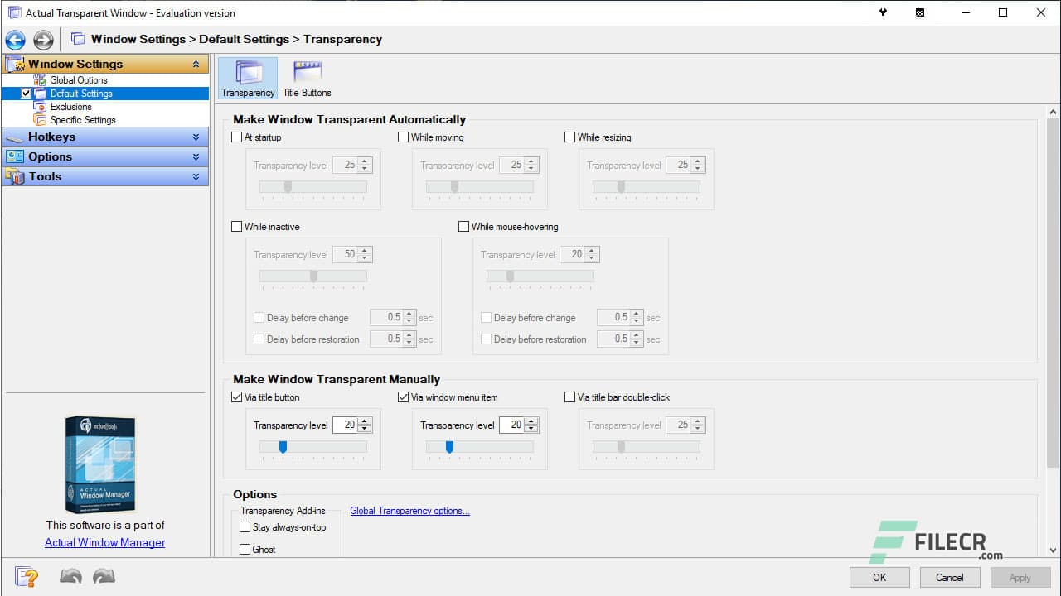Navigate back with the left arrow icon
This screenshot has width=1061, height=596.
tap(15, 39)
